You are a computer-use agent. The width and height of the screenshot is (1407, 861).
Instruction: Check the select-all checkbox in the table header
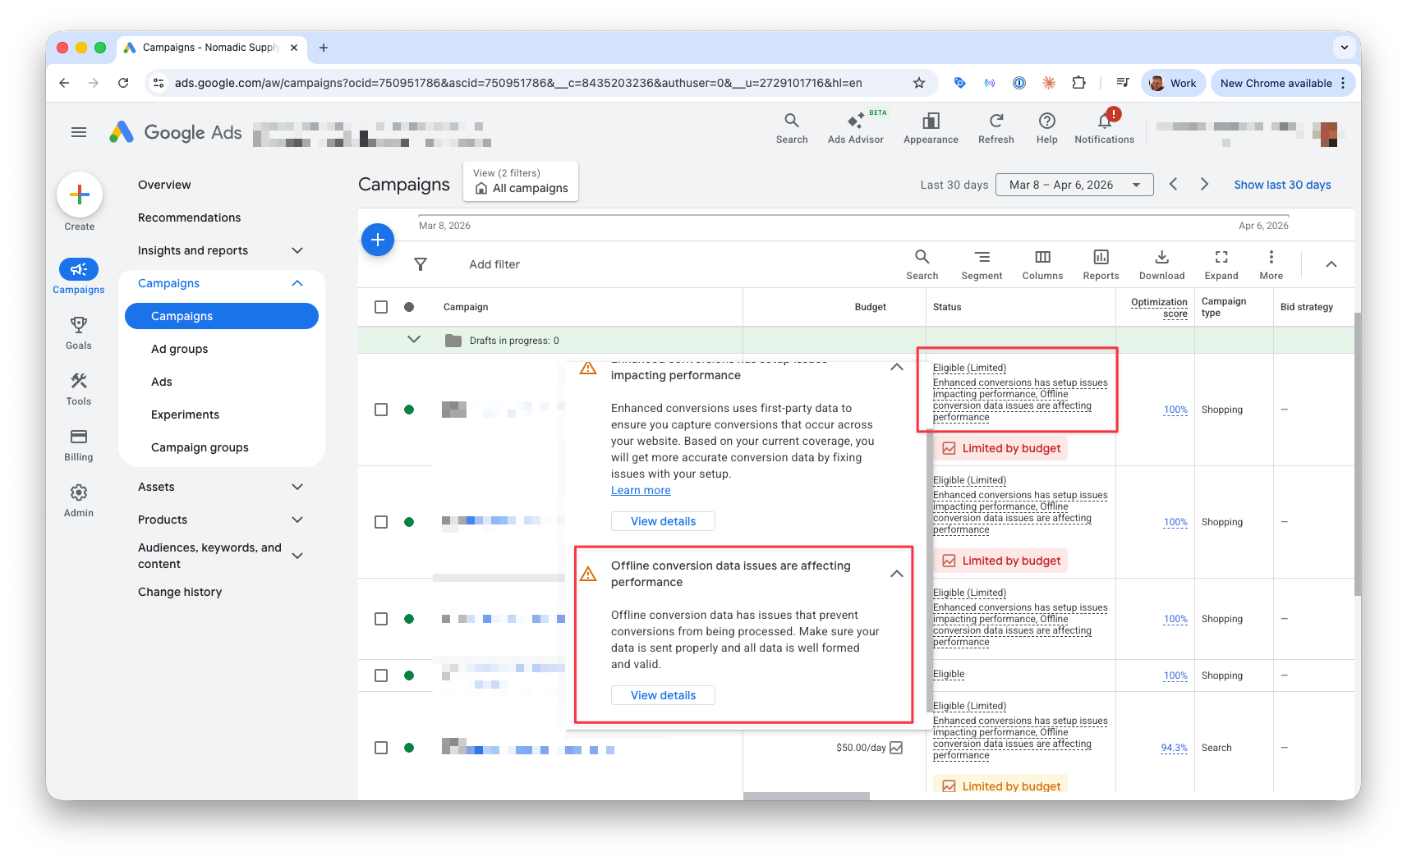point(381,306)
